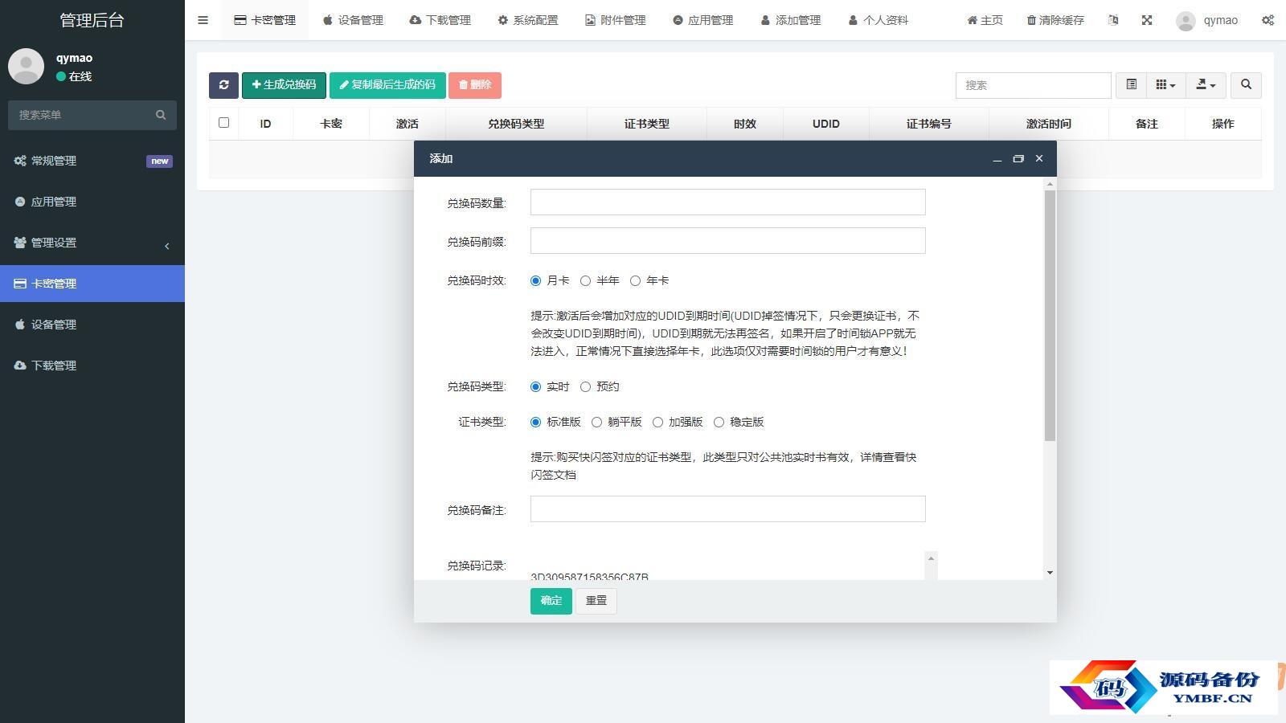This screenshot has height=723, width=1286.
Task: Click the 兑换码记录 textarea scroll up arrow
Action: click(932, 558)
